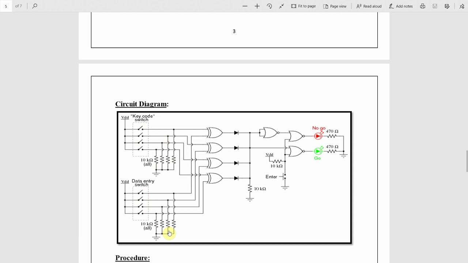Click the "Enter" pushbutton label in the diagram
The width and height of the screenshot is (468, 263).
pyautogui.click(x=271, y=177)
